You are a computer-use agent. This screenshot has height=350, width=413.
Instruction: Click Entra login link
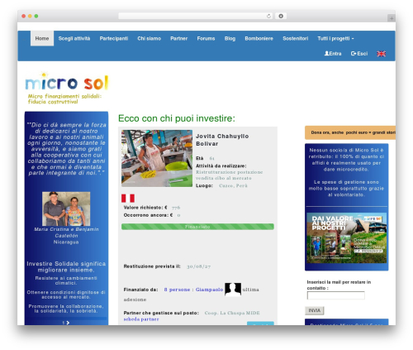coord(333,54)
